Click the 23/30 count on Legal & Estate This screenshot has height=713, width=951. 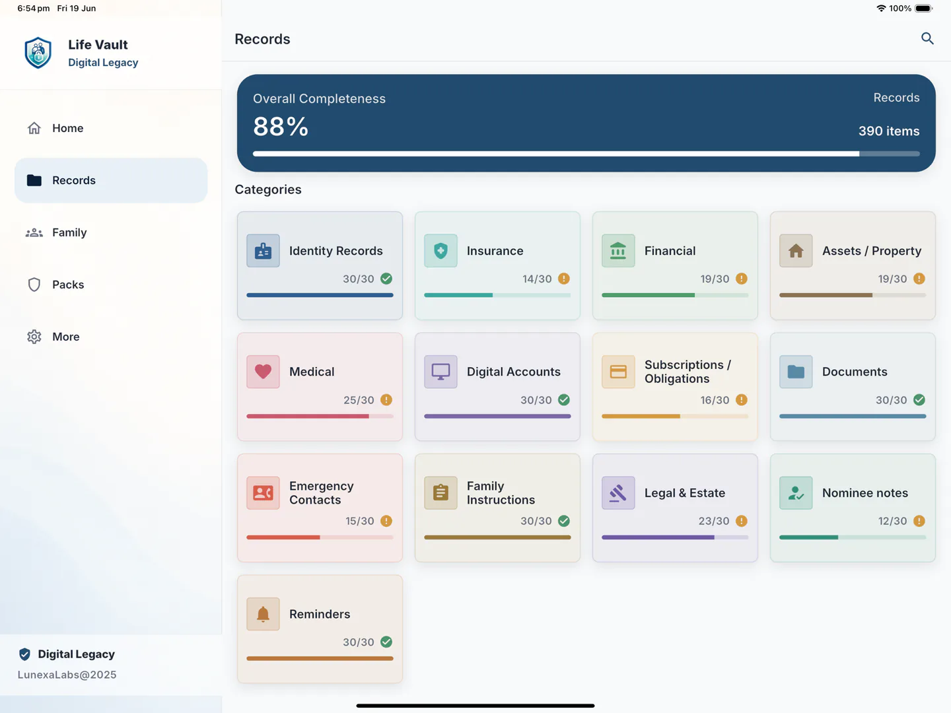tap(714, 521)
